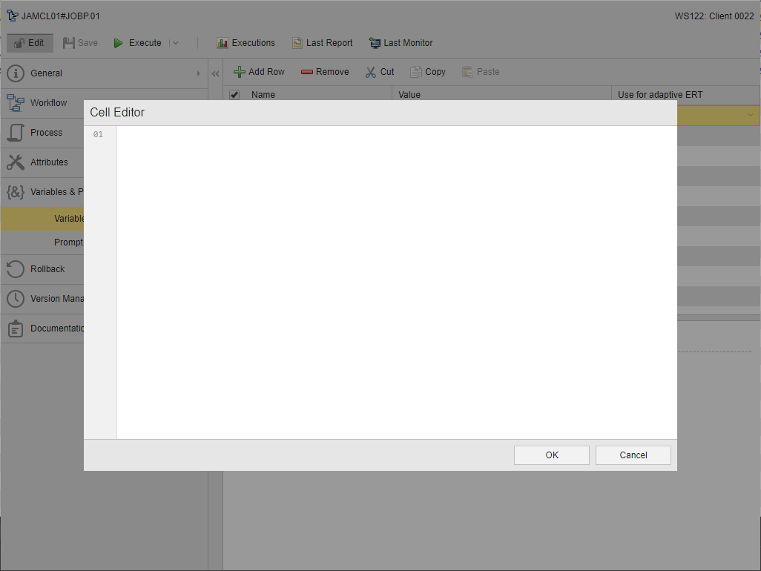Click the Last Report label
The height and width of the screenshot is (571, 761).
click(329, 43)
